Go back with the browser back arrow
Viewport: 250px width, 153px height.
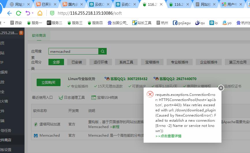(x=10, y=13)
